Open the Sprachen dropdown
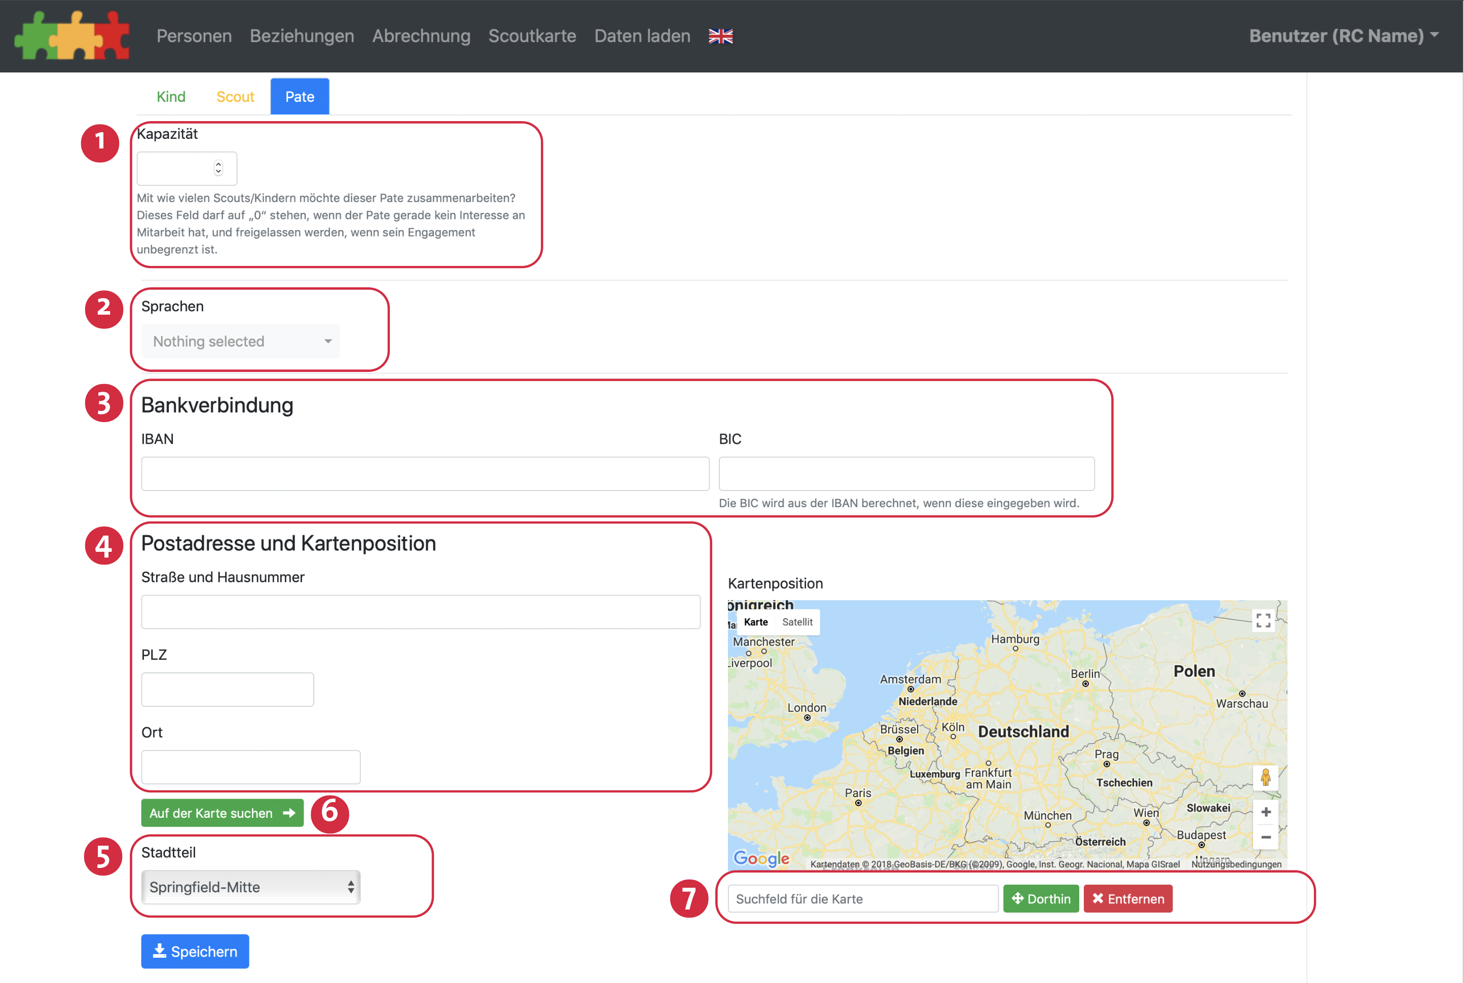This screenshot has height=983, width=1464. [240, 341]
